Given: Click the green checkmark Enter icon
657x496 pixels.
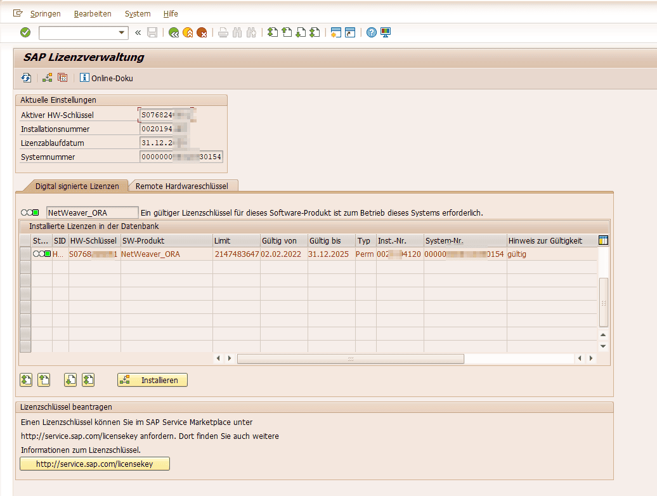Looking at the screenshot, I should point(25,32).
